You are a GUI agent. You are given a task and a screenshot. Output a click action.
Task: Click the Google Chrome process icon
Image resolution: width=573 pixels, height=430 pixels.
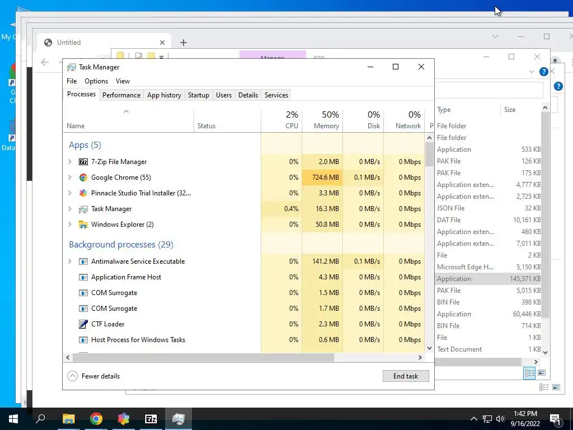(x=83, y=177)
